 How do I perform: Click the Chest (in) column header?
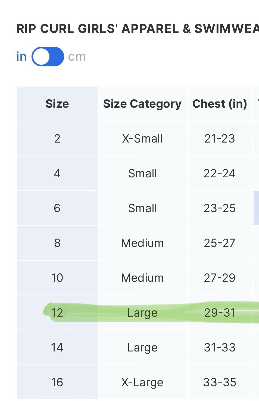pos(220,104)
